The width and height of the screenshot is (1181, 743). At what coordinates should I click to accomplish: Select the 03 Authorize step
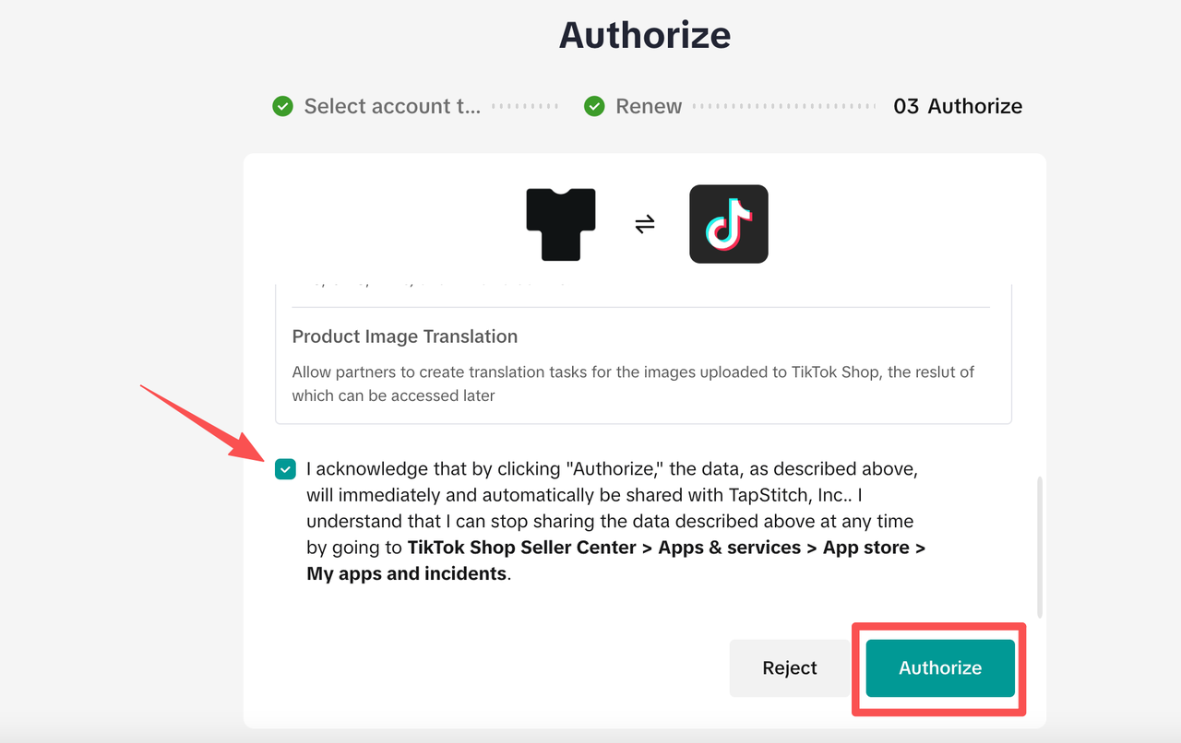pos(958,106)
